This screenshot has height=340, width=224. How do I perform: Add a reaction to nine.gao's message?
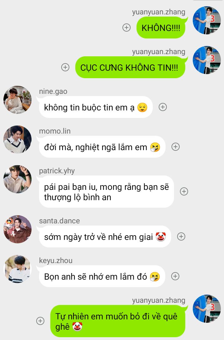[x=163, y=107]
